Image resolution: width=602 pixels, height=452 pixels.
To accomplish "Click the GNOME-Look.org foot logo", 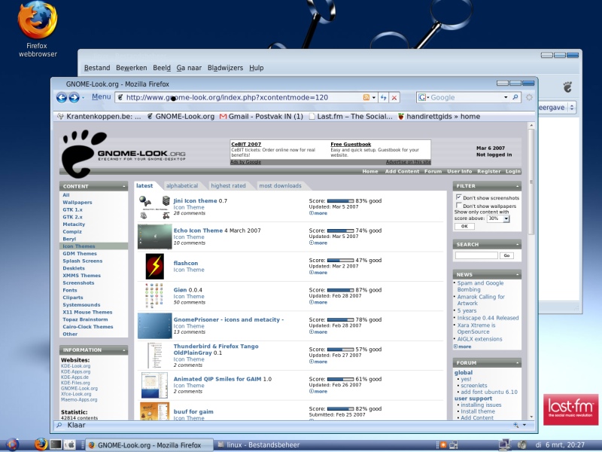I will 84,154.
